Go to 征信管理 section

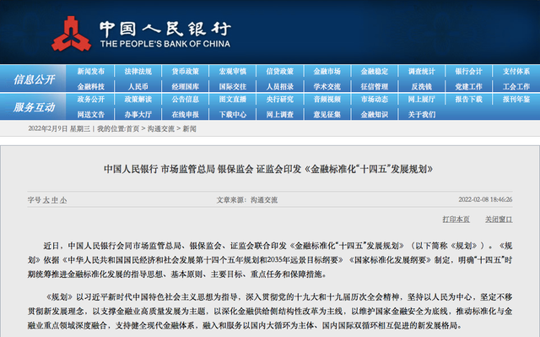375,86
